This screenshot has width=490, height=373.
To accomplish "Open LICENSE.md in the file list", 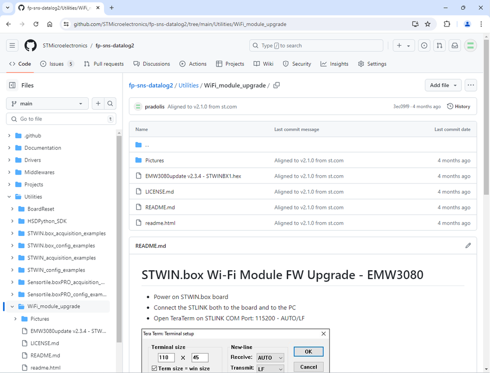I will [159, 192].
